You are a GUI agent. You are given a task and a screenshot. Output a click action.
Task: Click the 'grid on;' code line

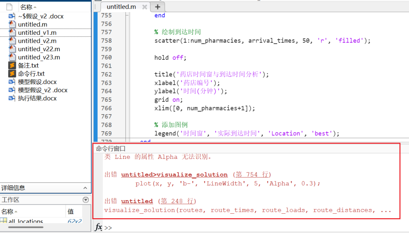click(x=169, y=100)
